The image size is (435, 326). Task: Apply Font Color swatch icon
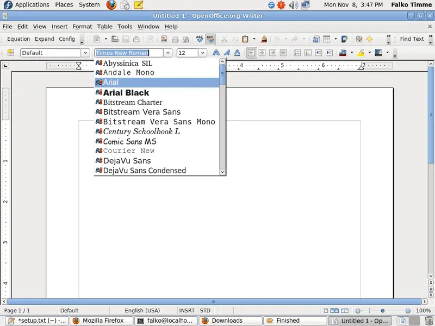(x=343, y=53)
